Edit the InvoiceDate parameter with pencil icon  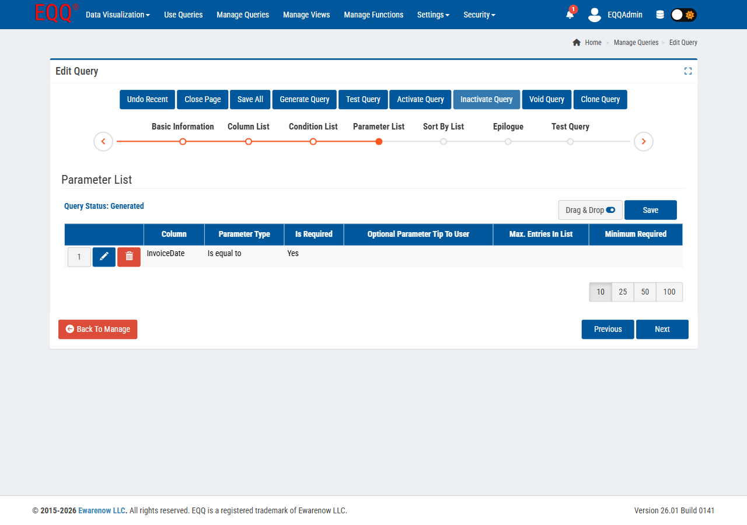point(104,257)
